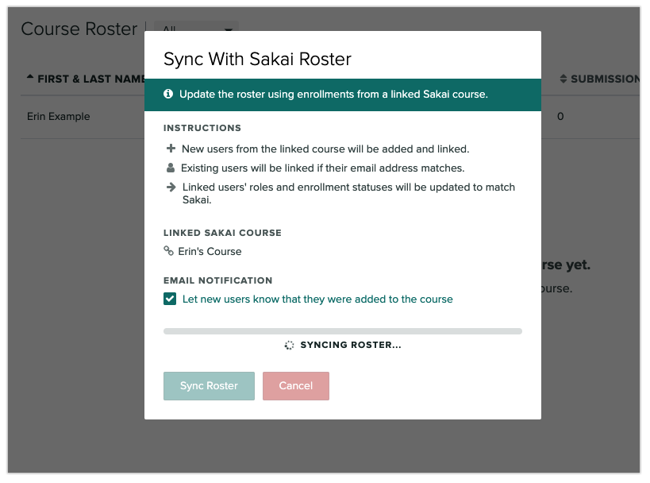Click the spinner icon next to SYNCING ROSTER
This screenshot has width=650, height=483.
coord(289,345)
